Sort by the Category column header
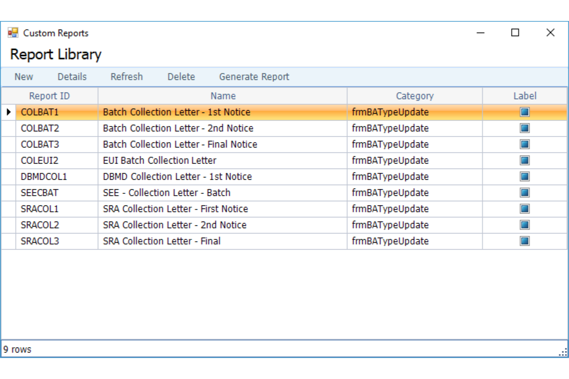569x379 pixels. 414,96
